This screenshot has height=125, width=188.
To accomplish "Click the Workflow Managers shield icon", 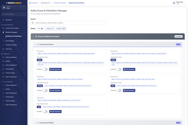I will pyautogui.click(x=3, y=32).
